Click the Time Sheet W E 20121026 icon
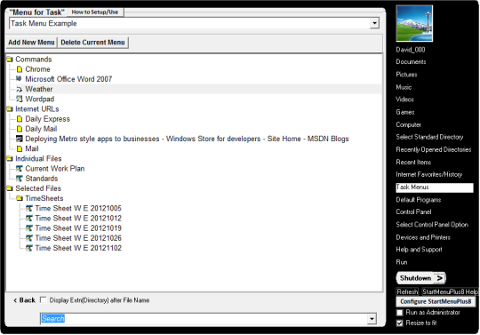The height and width of the screenshot is (335, 480). [x=29, y=238]
